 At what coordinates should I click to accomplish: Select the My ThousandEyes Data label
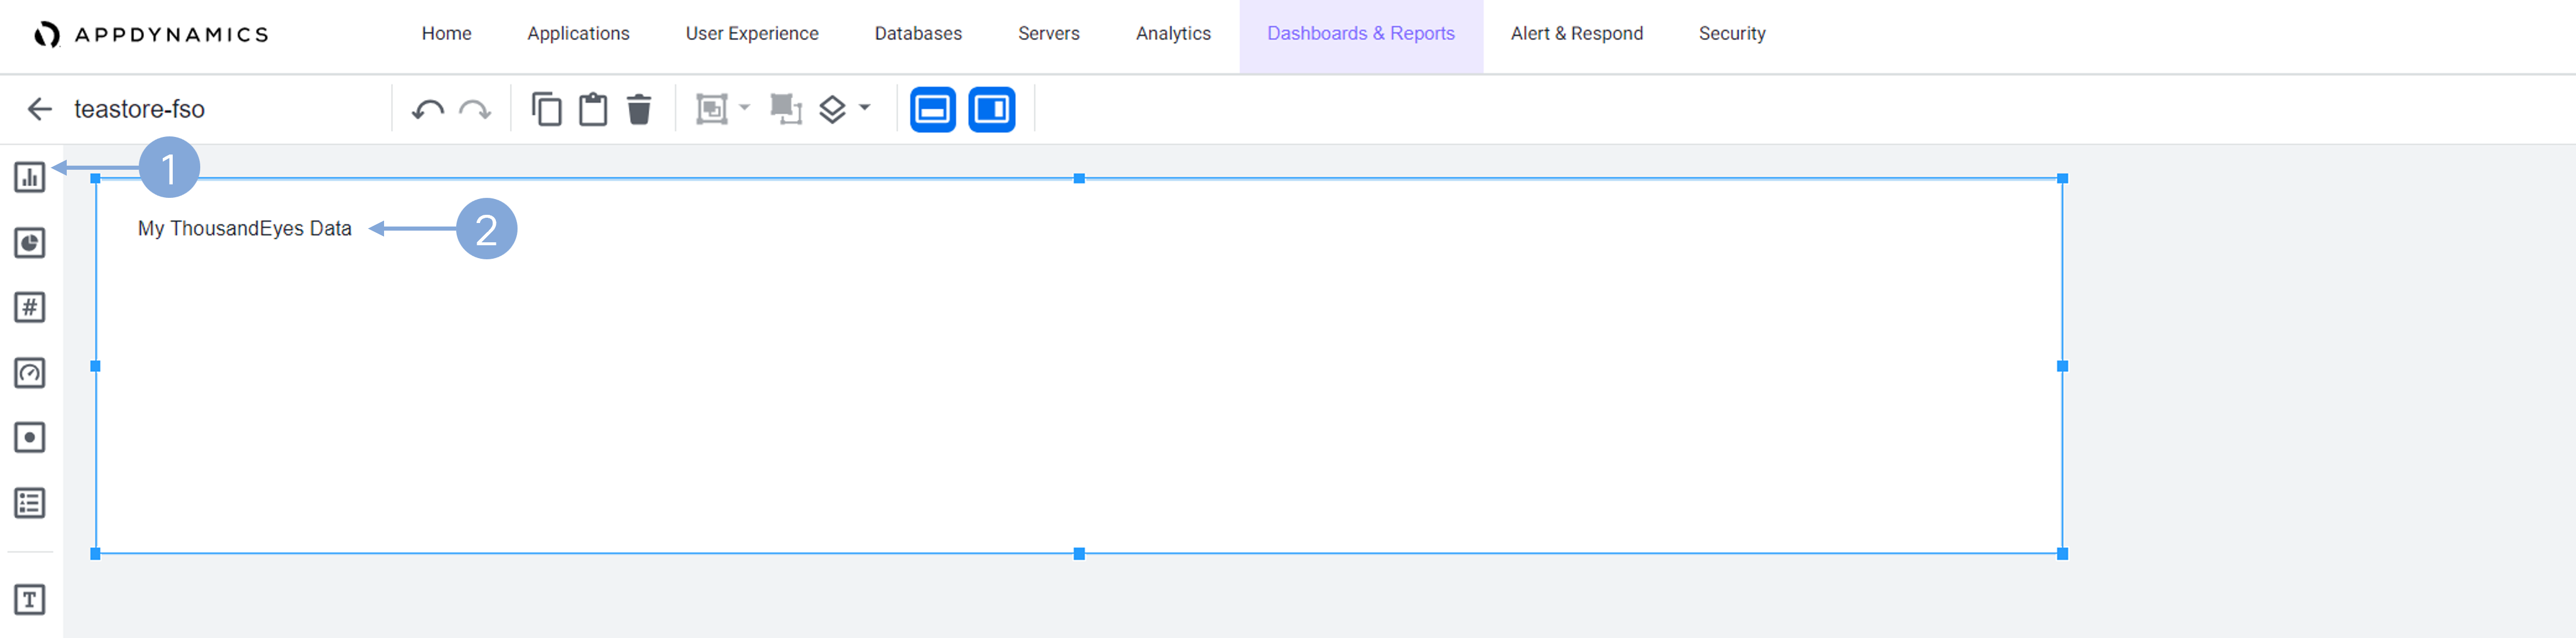click(x=244, y=229)
